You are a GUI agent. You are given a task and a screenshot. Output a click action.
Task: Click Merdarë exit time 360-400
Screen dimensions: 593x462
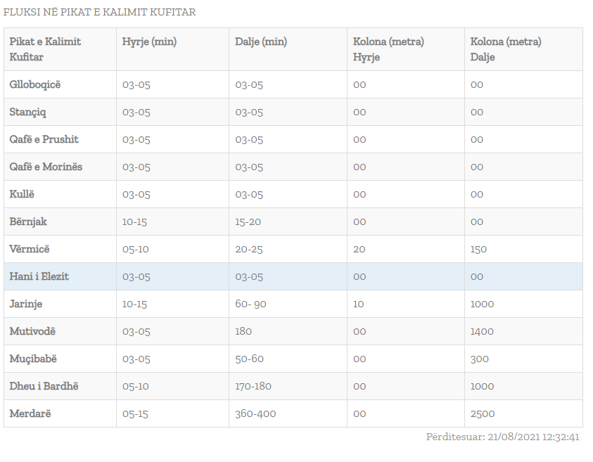[x=255, y=413]
